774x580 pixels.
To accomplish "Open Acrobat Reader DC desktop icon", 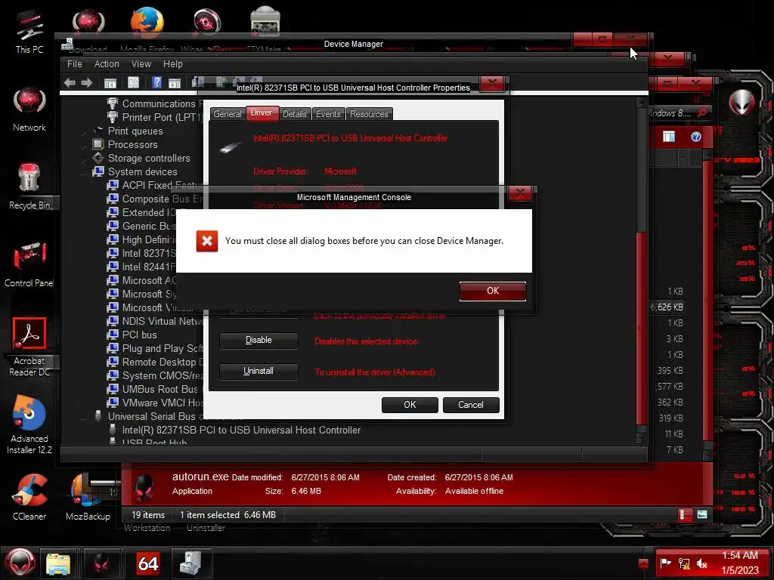I will [29, 347].
